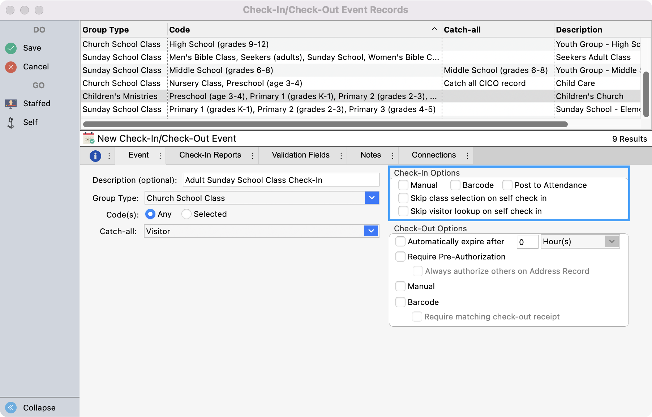Select the 'Selected' codes radio button
This screenshot has height=417, width=652.
186,214
